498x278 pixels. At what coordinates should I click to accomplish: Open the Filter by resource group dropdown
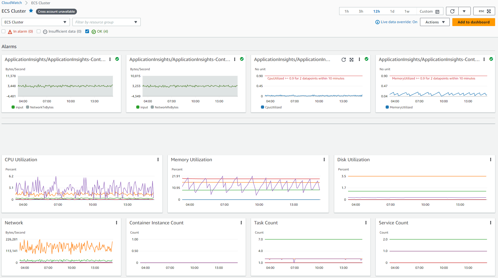[x=107, y=22]
